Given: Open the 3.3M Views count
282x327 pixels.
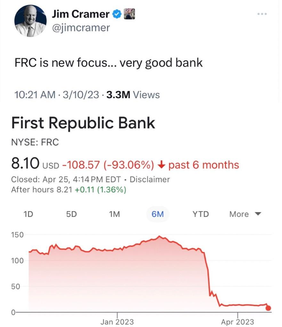Looking at the screenshot, I should (x=133, y=95).
